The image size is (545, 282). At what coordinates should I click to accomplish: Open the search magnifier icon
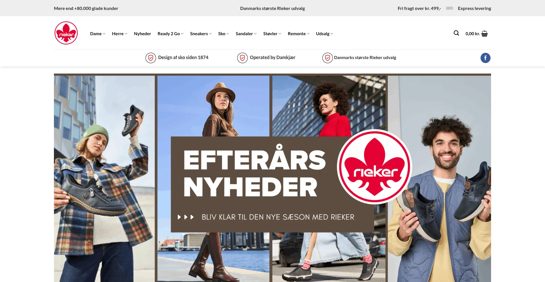click(456, 33)
